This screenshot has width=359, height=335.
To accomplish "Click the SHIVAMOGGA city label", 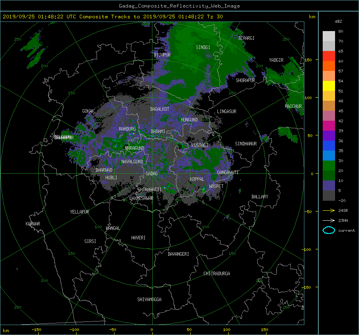I will click(x=149, y=300).
